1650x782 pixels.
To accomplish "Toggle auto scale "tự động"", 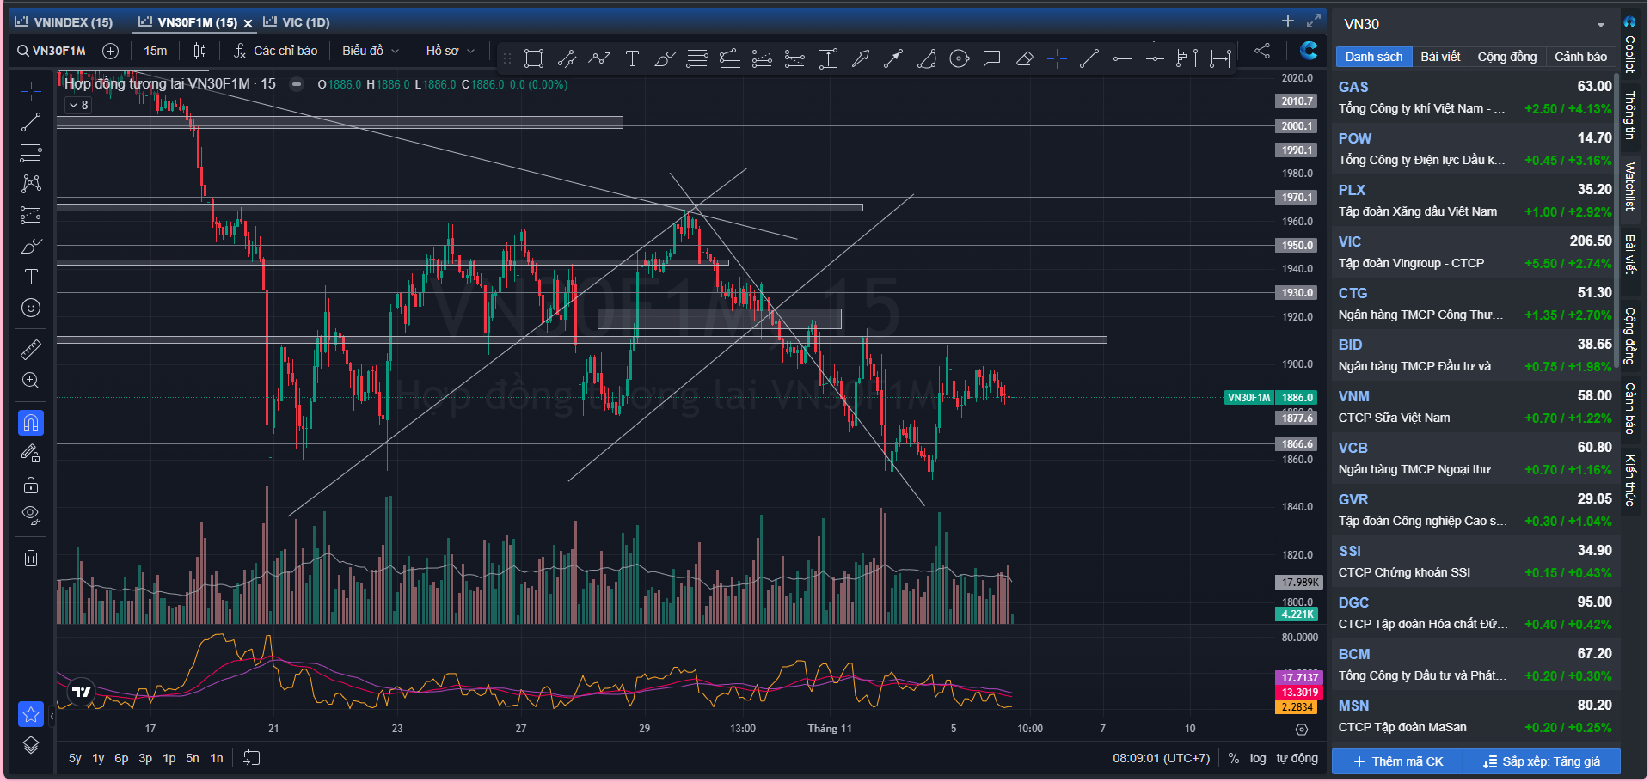I will click(x=1297, y=758).
